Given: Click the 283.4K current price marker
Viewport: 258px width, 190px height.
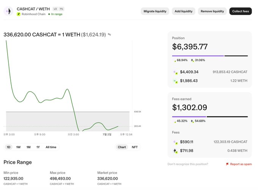Looking at the screenshot, I should (138, 126).
